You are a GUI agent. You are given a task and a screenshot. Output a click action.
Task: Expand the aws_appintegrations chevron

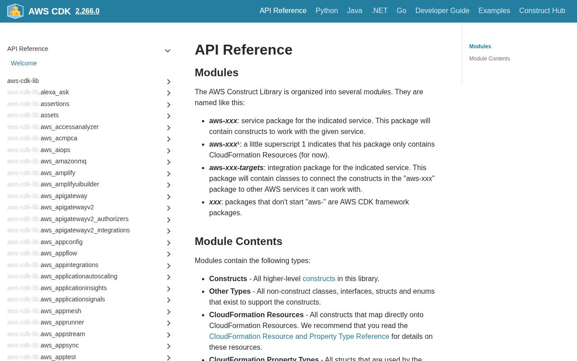point(169,266)
